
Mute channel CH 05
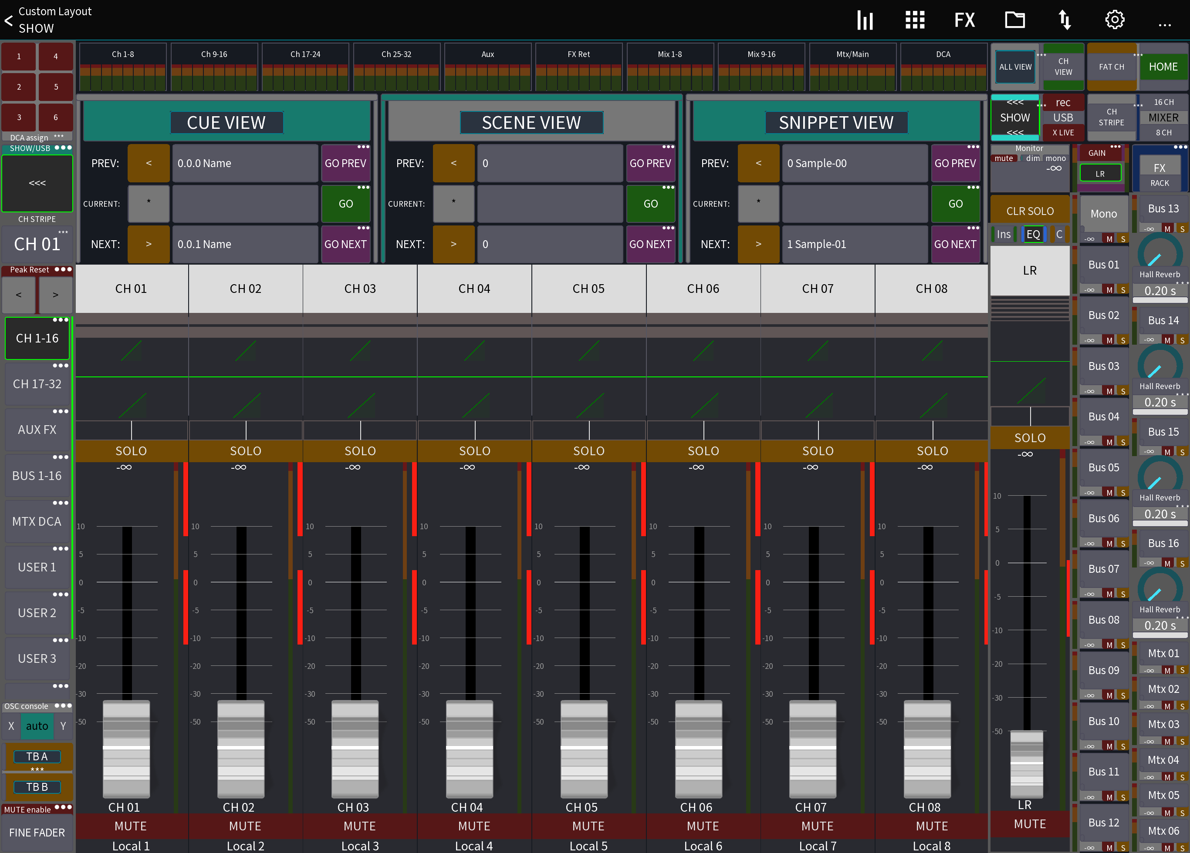pyautogui.click(x=589, y=826)
